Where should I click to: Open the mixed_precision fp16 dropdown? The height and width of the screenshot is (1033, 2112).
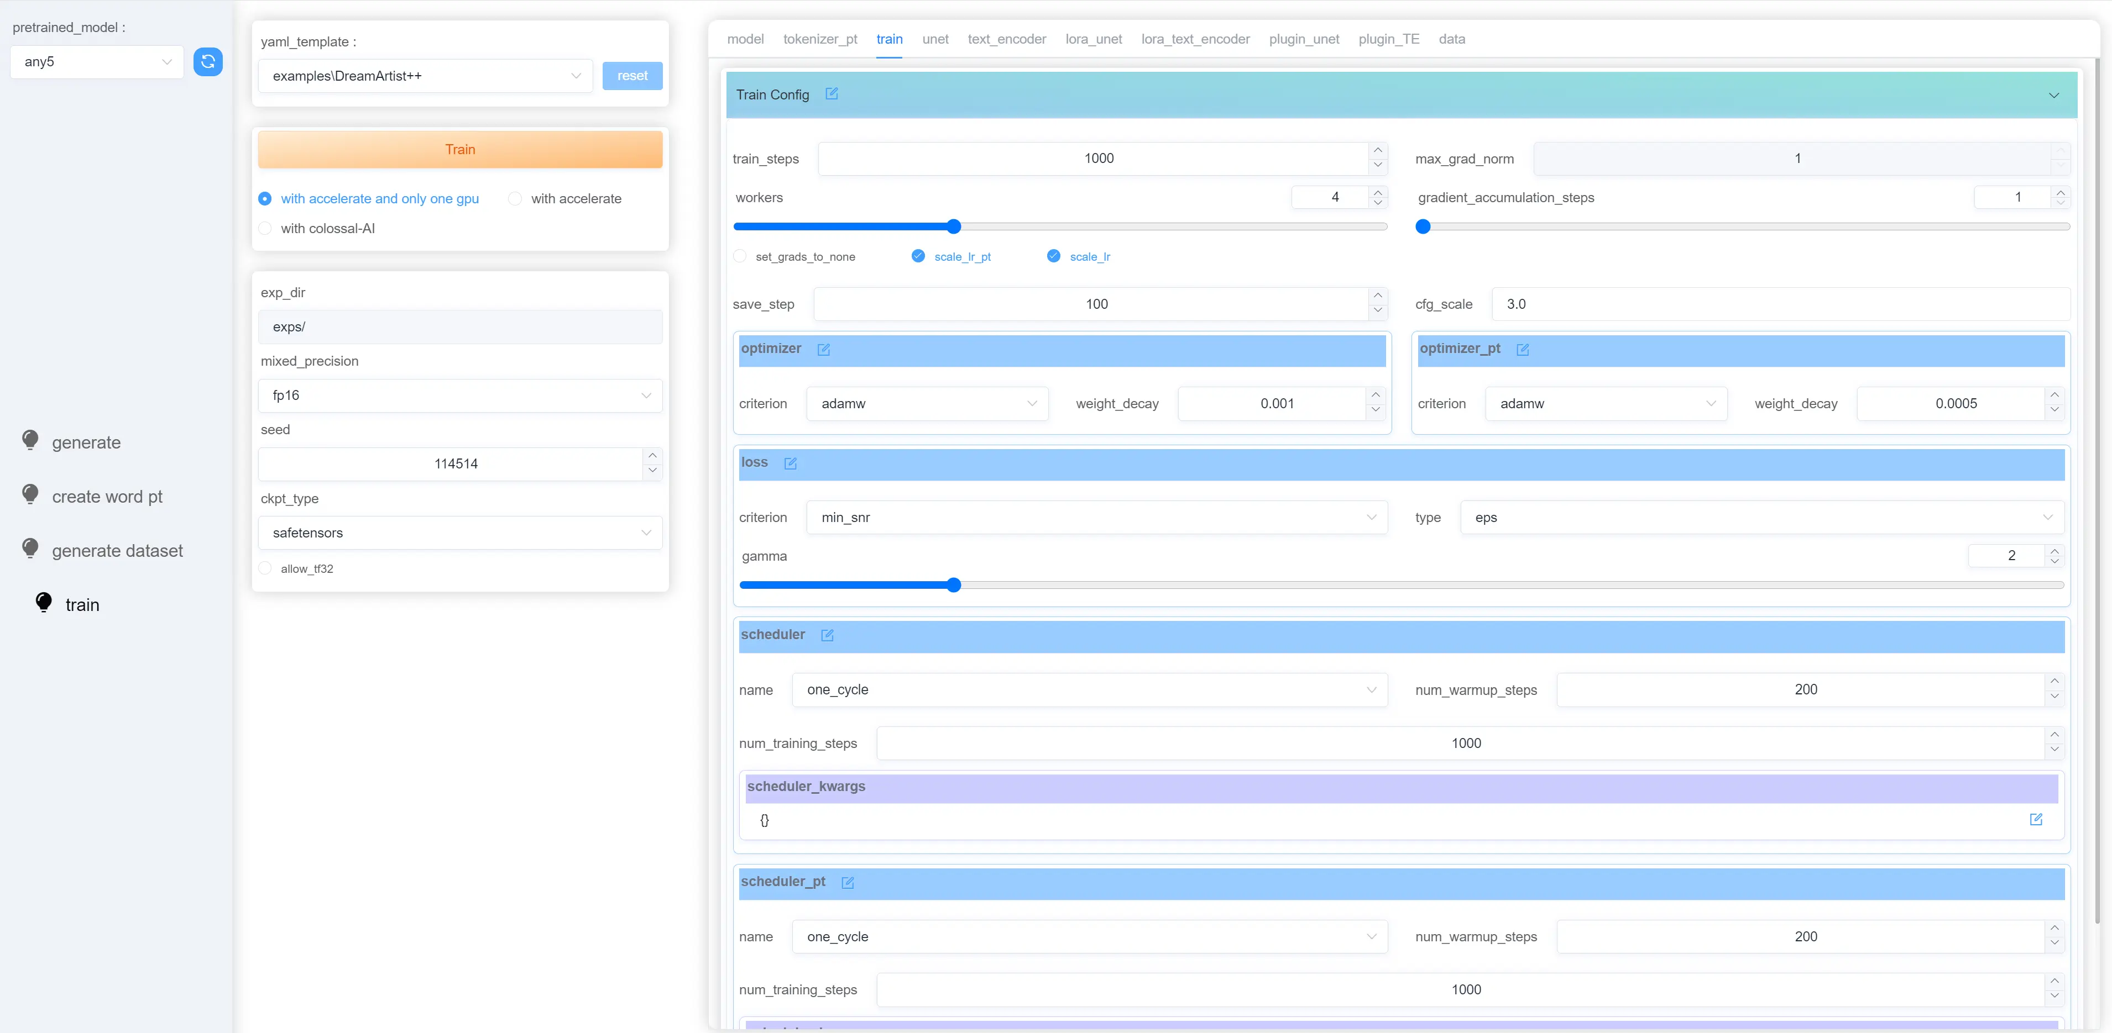tap(459, 396)
